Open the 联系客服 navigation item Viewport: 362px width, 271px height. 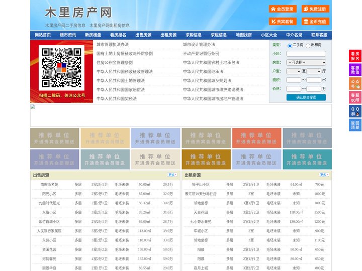click(x=319, y=35)
